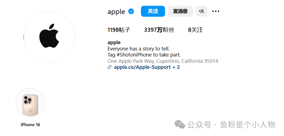Click the "Everyone has a story to tell" bio line

(138, 49)
